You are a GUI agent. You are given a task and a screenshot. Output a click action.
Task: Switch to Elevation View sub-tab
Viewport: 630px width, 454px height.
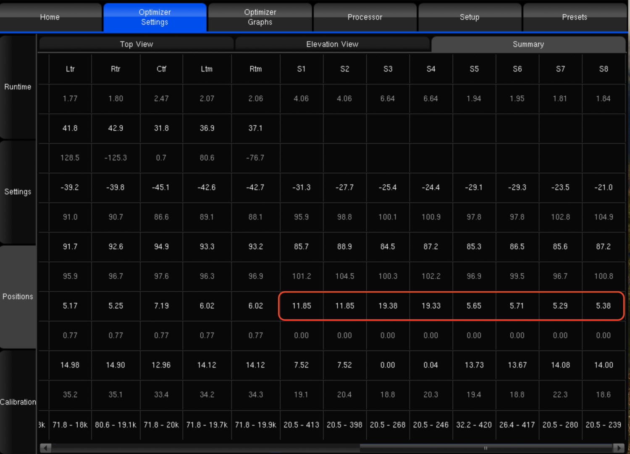coord(332,44)
